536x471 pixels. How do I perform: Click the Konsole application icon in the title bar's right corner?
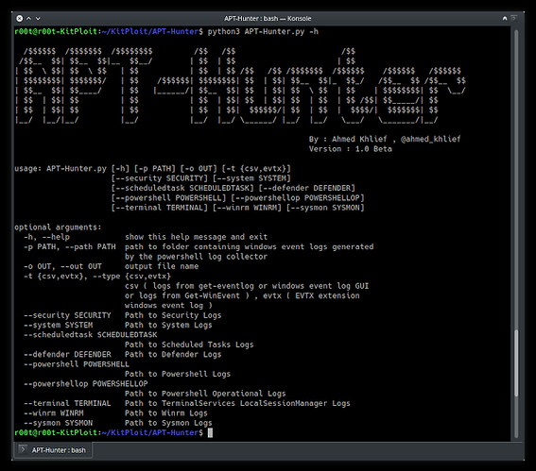(513, 18)
